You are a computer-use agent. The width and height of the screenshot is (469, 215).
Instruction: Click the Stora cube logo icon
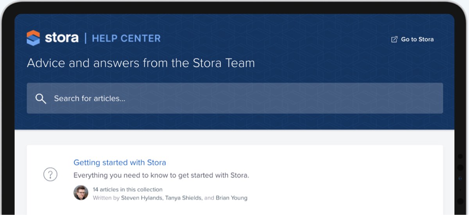pos(33,38)
